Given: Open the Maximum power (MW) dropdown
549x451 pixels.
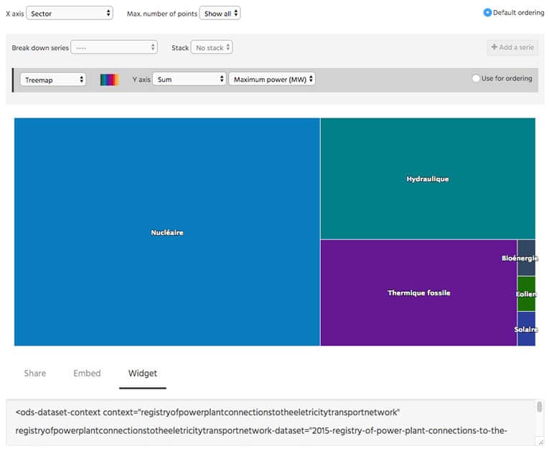Looking at the screenshot, I should [271, 80].
